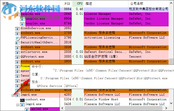Viewport: 174px width, 111px height.
Task: Collapse the hasplms.exe tree node
Action: (13, 15)
